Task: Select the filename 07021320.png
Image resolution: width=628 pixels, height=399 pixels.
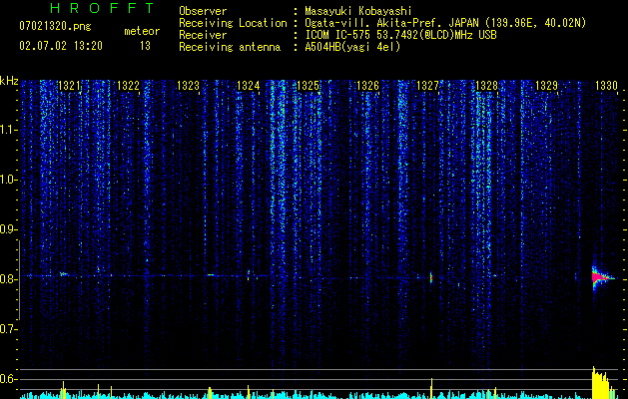Action: [x=55, y=27]
